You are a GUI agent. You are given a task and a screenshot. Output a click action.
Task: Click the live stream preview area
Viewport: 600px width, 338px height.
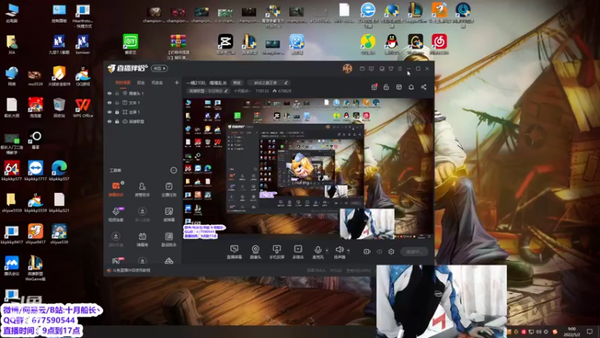pos(307,169)
